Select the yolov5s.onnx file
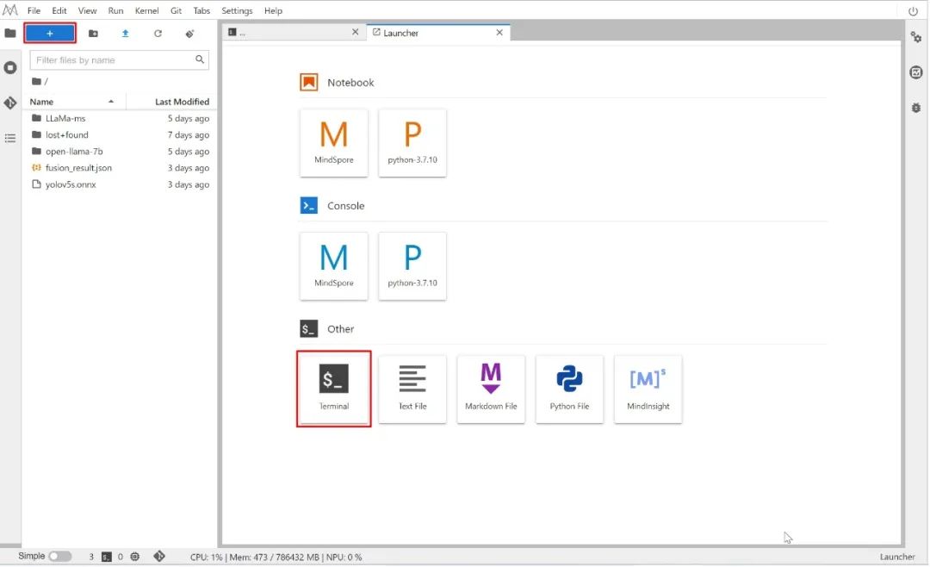The height and width of the screenshot is (567, 930). pos(121,184)
